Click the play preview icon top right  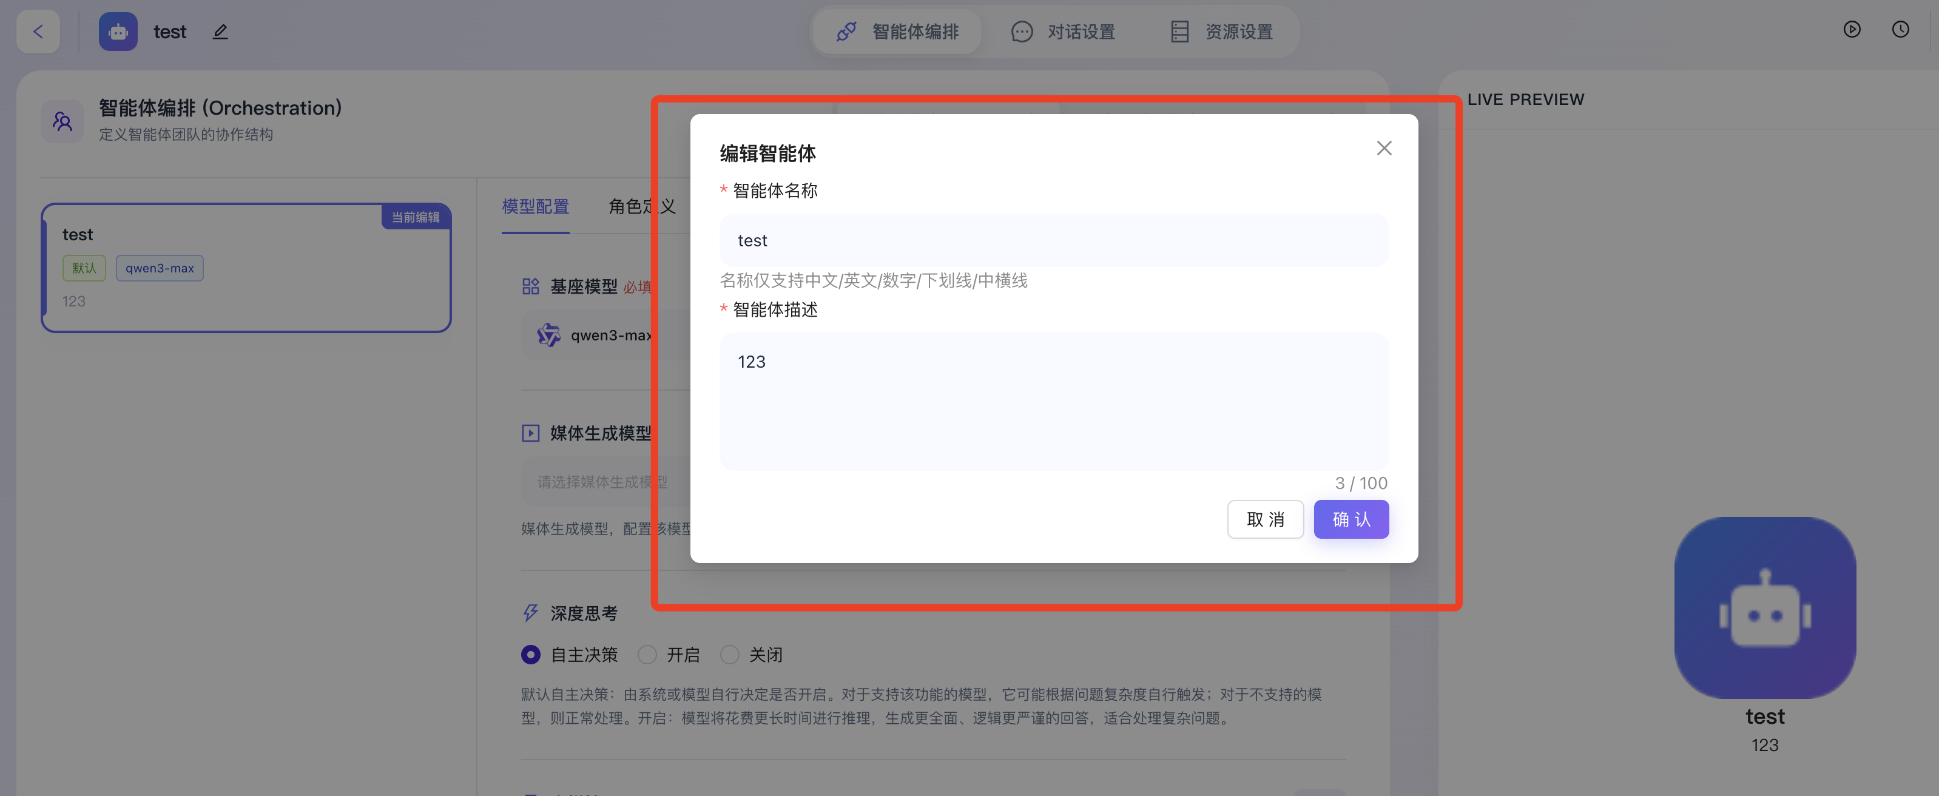(x=1852, y=29)
